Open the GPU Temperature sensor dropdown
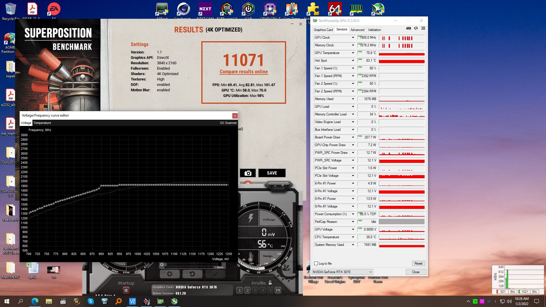546x307 pixels. (353, 53)
